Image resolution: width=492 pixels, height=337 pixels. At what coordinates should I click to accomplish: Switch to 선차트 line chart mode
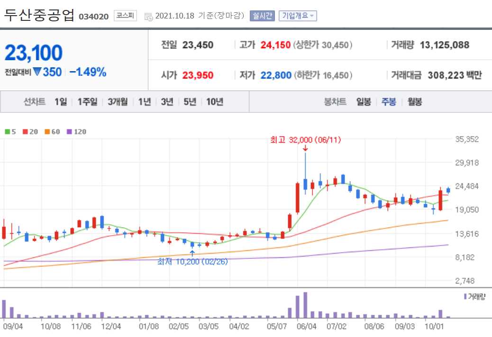tap(34, 101)
